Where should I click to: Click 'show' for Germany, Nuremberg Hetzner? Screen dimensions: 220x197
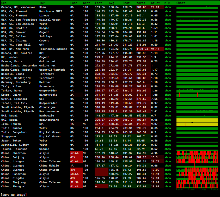[x=168, y=82]
